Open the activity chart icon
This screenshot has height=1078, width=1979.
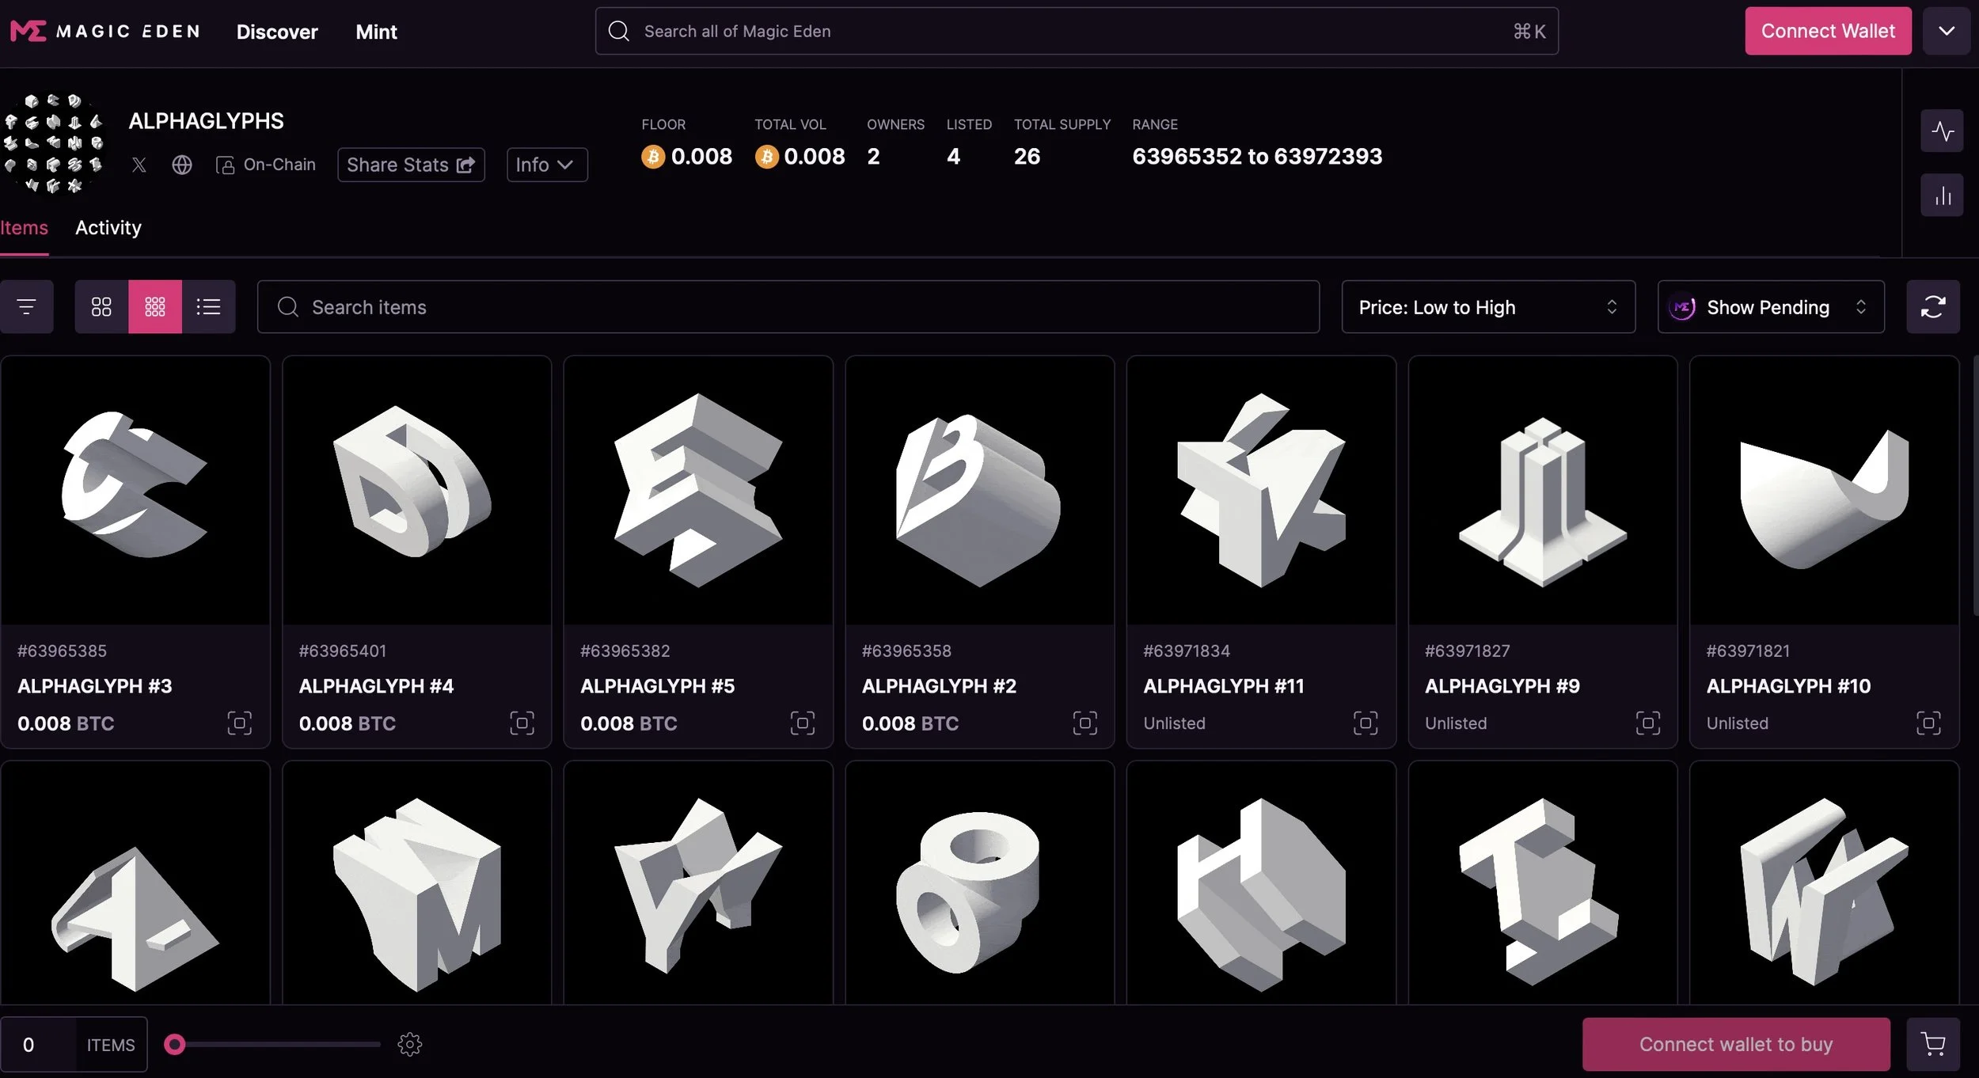(x=1942, y=131)
